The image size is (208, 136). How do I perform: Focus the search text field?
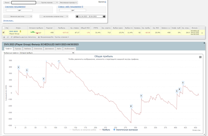(23, 2)
